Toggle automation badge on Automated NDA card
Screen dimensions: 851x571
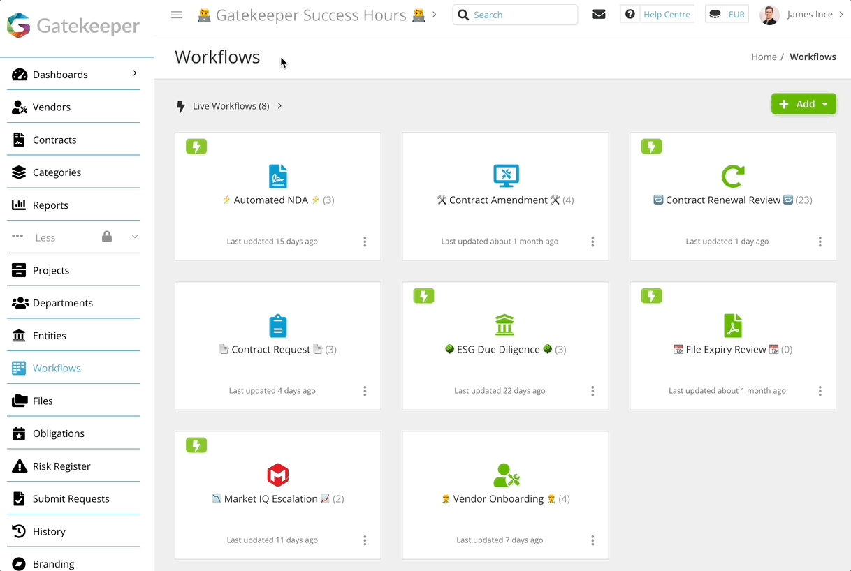click(x=196, y=147)
